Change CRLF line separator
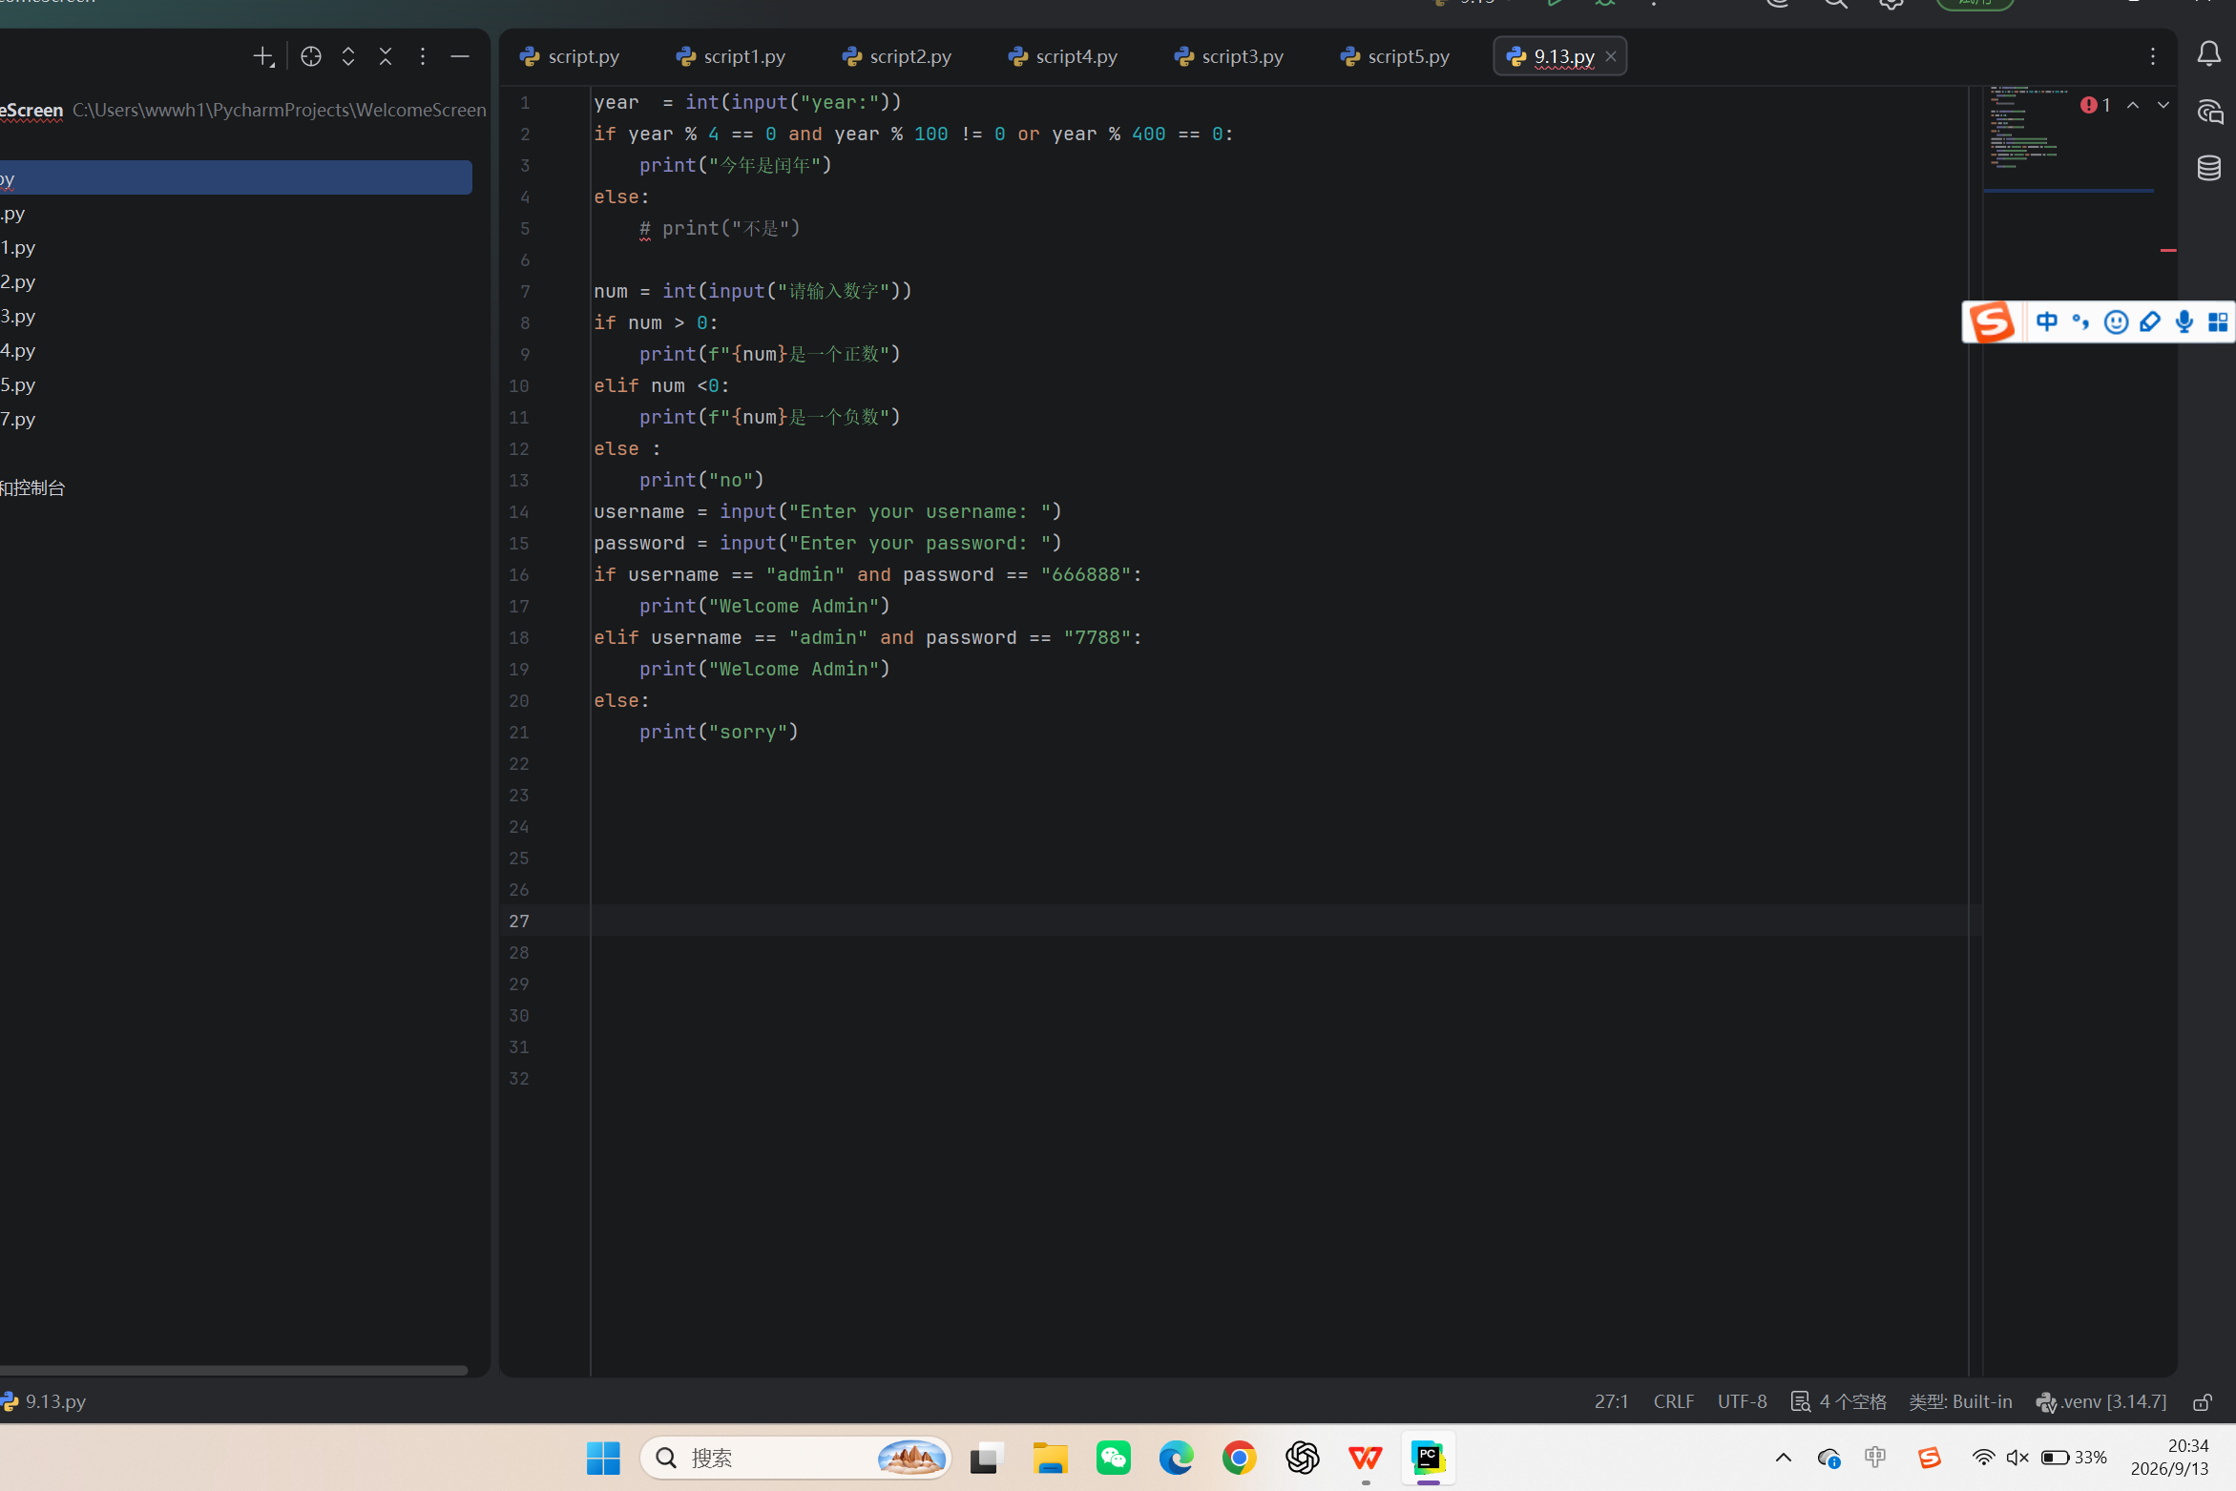This screenshot has height=1491, width=2236. (x=1674, y=1401)
